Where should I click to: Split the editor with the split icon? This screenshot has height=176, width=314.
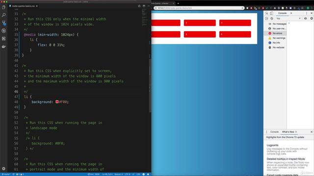pyautogui.click(x=144, y=6)
